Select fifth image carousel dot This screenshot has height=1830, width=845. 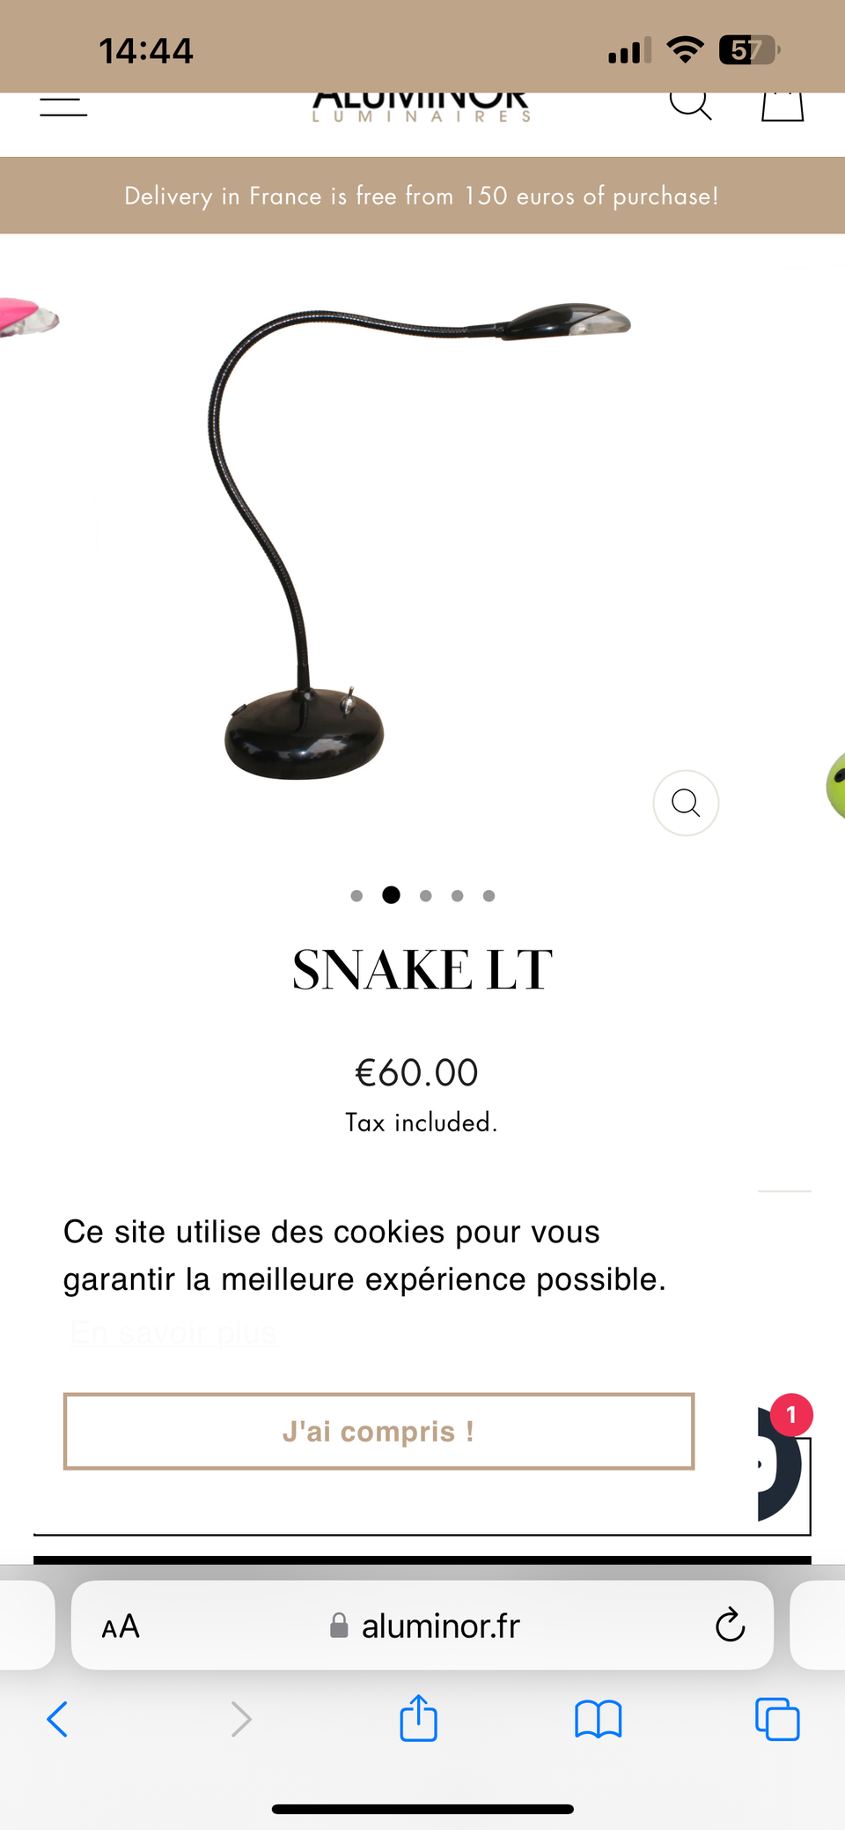pos(489,896)
